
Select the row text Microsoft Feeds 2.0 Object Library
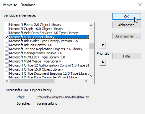pyautogui.click(x=35, y=25)
